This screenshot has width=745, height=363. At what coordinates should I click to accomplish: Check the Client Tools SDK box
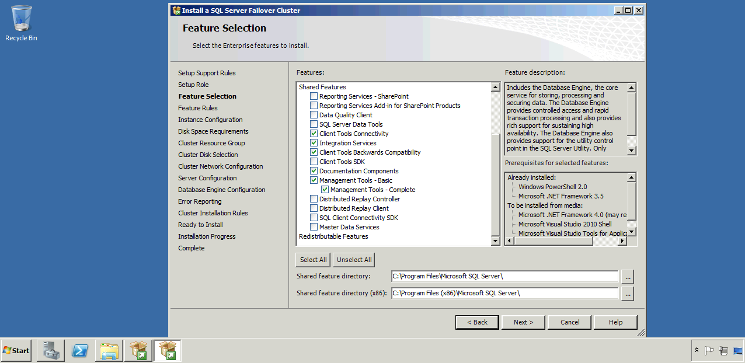(314, 162)
